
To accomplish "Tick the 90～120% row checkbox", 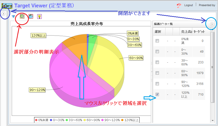I will (x=157, y=84).
